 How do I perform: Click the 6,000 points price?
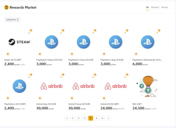pyautogui.click(x=140, y=64)
